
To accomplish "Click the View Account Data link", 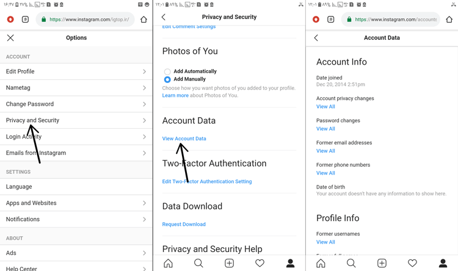I will click(x=184, y=139).
